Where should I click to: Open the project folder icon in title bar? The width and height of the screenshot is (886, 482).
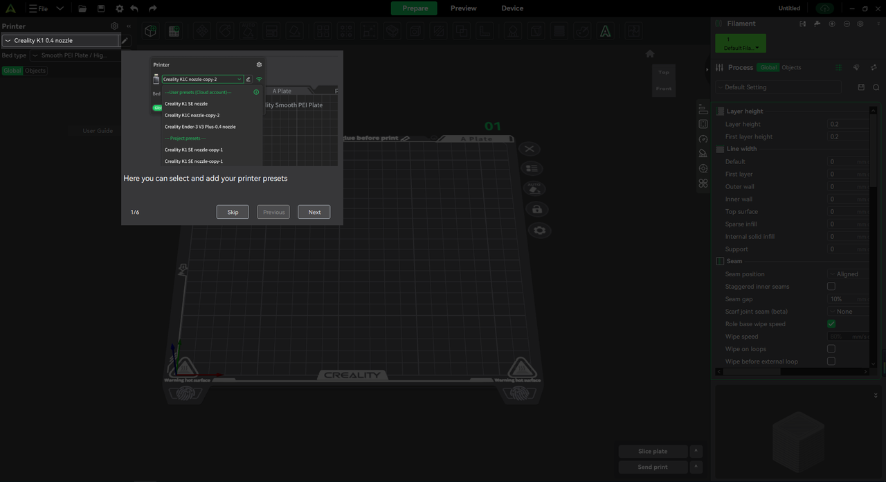82,8
